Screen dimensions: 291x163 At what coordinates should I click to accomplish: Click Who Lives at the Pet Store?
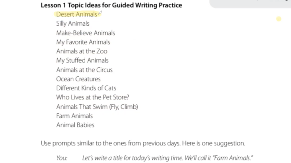(93, 97)
